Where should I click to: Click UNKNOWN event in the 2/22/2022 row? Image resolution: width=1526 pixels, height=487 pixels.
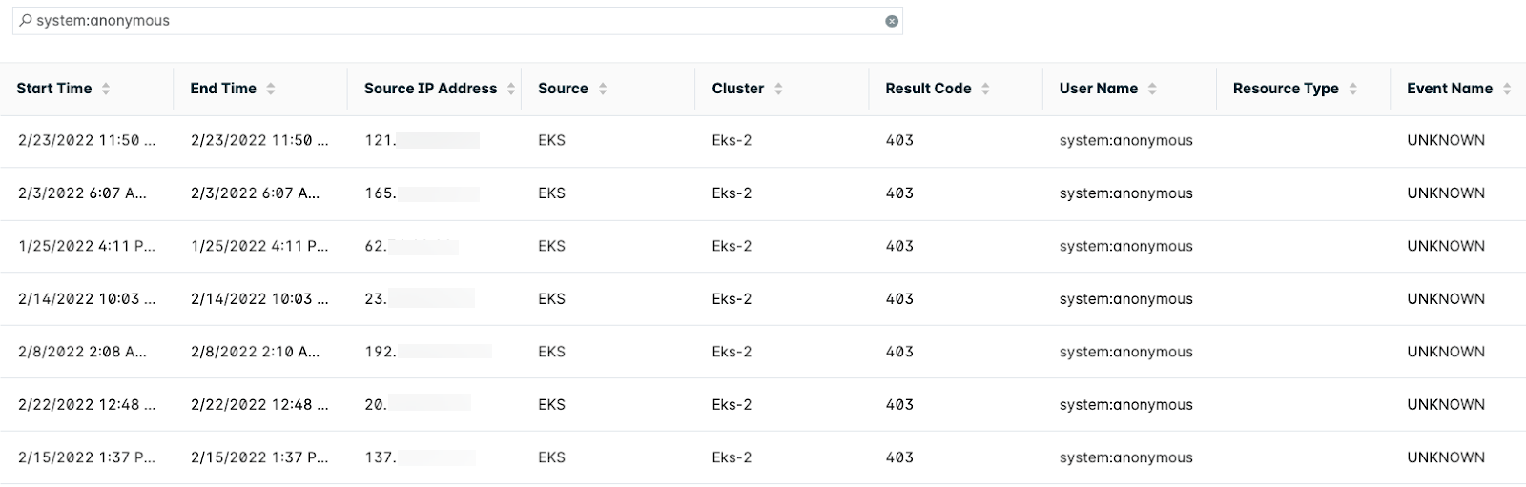[x=1446, y=405]
